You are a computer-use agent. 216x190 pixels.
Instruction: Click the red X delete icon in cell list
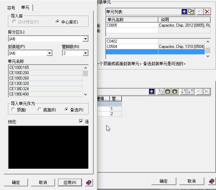coord(207,12)
